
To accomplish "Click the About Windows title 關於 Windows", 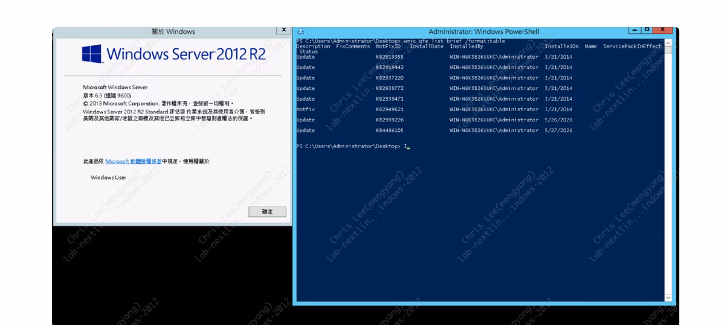I will [x=173, y=31].
